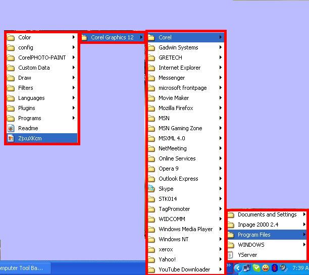The width and height of the screenshot is (309, 275).
Task: Click the ZjxuXKcm file icon
Action: pos(11,138)
